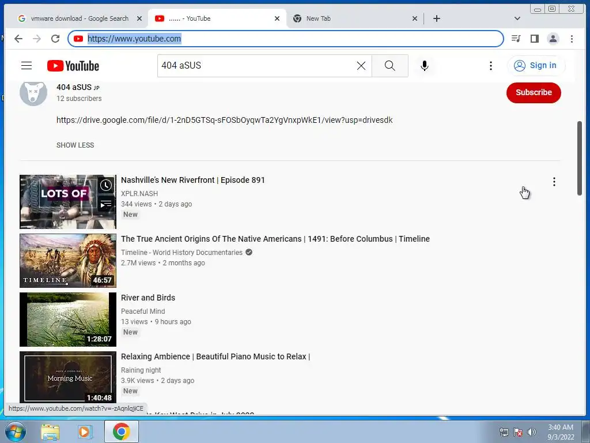Subscribe to 404 aSUS channel

tap(534, 92)
